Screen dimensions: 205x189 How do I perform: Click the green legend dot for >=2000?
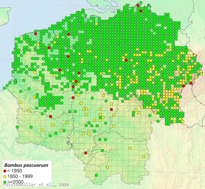pos(5,182)
